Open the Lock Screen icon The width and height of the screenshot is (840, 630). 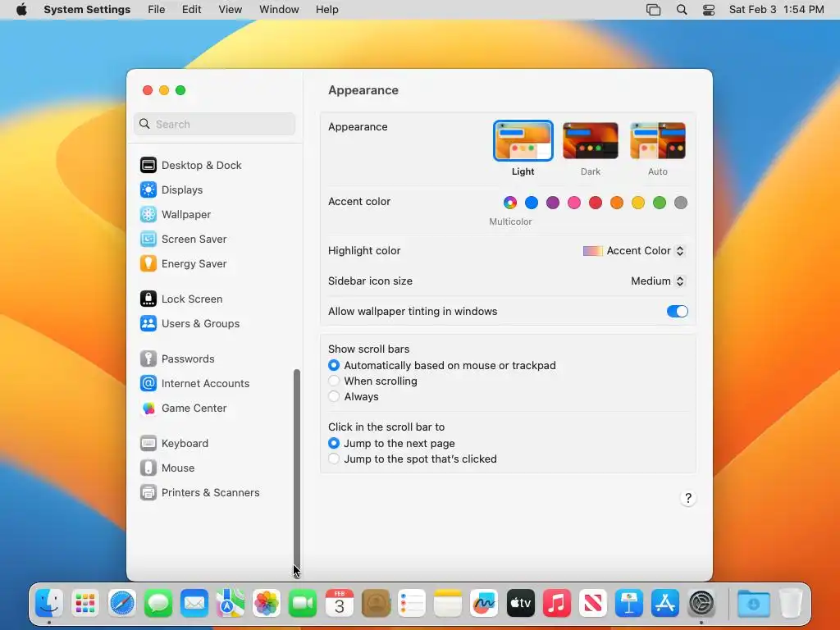pos(148,299)
